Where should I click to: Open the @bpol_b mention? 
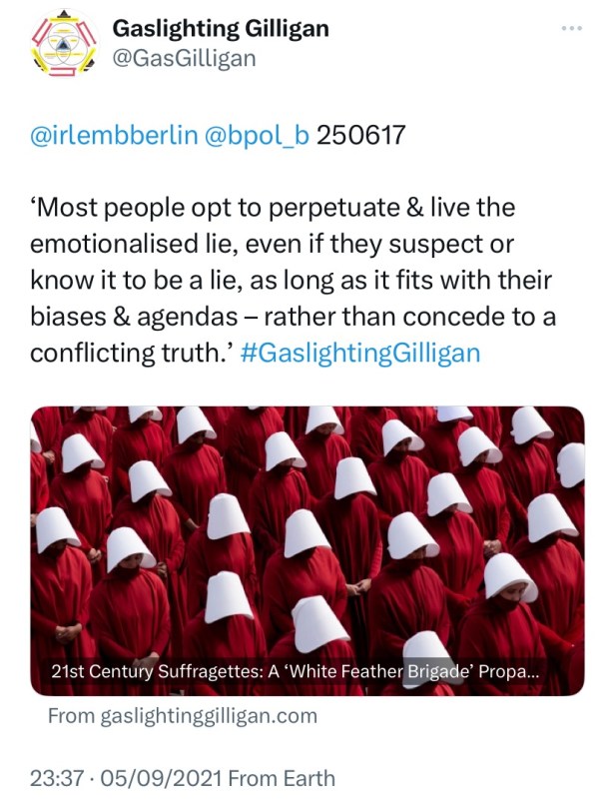pyautogui.click(x=257, y=135)
